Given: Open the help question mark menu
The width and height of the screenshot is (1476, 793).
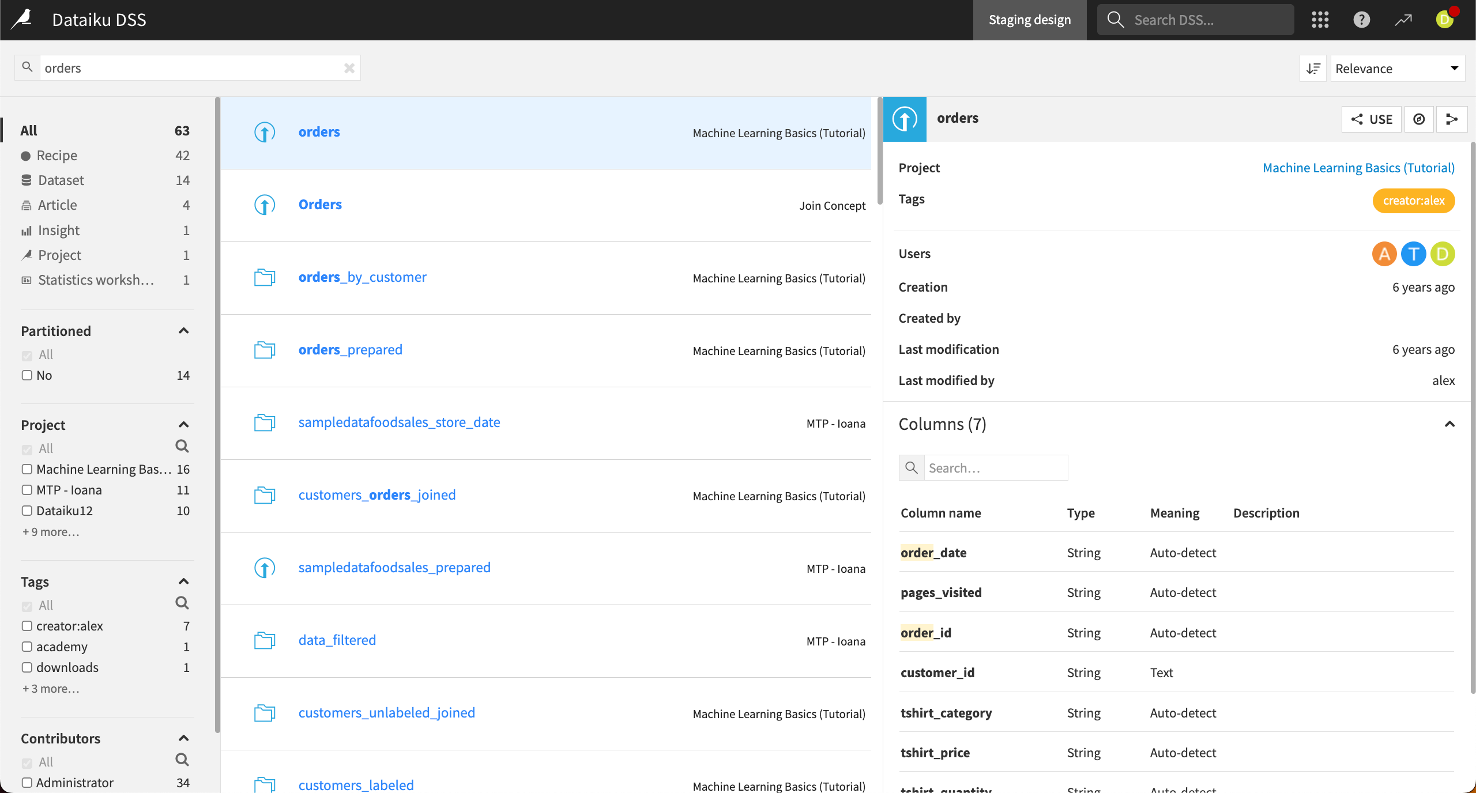Looking at the screenshot, I should click(x=1361, y=20).
